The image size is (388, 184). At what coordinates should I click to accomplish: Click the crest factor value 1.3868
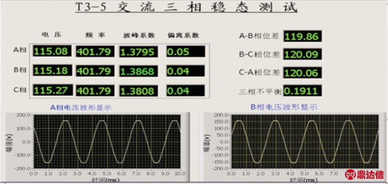(139, 71)
